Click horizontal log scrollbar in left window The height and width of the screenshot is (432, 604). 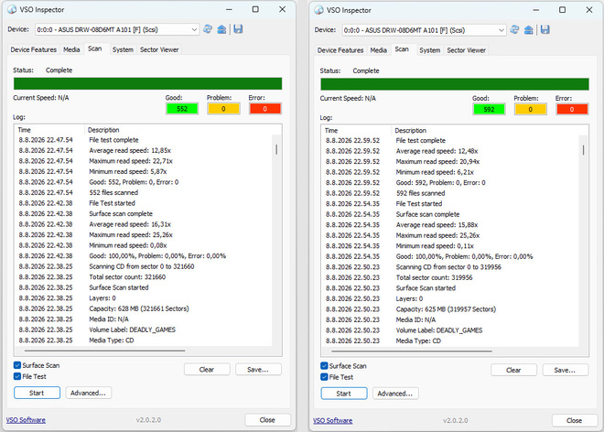(x=104, y=351)
